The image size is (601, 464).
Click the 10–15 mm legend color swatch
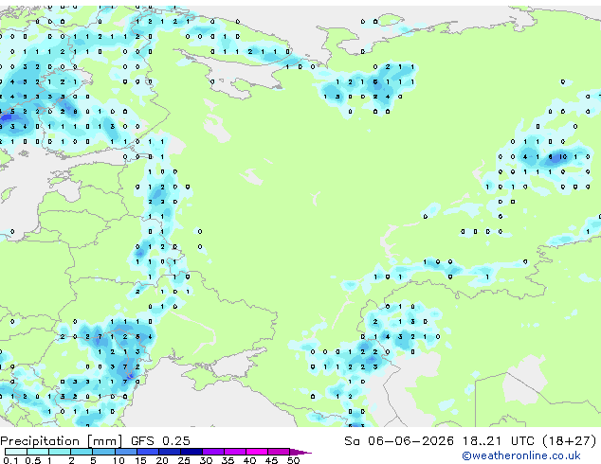coord(125,452)
